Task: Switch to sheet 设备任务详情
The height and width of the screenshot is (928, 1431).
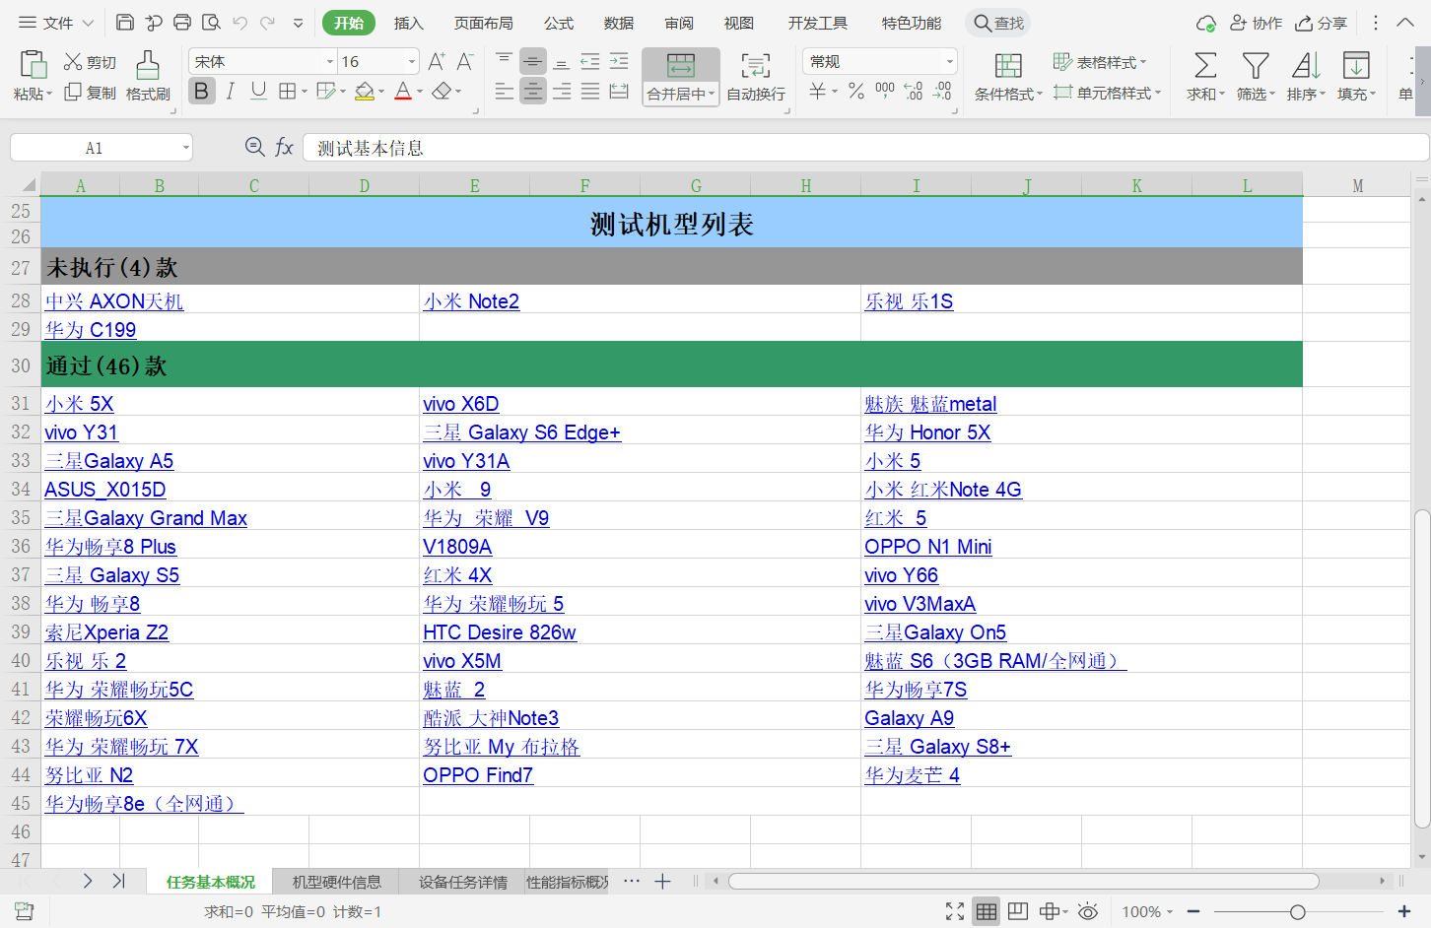Action: coord(462,882)
